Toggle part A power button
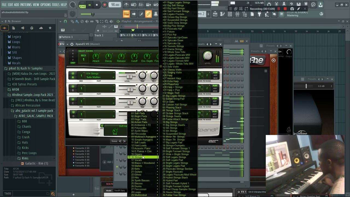 pos(73,73)
